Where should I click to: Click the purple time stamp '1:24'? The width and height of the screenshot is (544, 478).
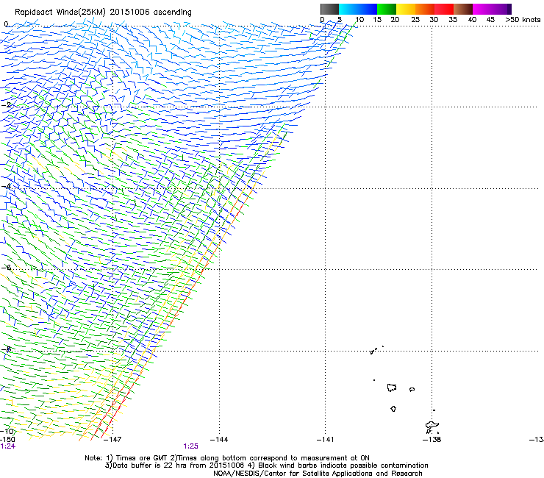pos(7,446)
